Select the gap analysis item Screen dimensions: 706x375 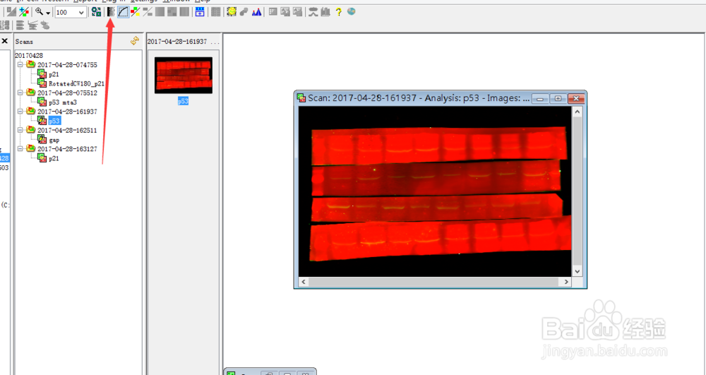click(54, 140)
